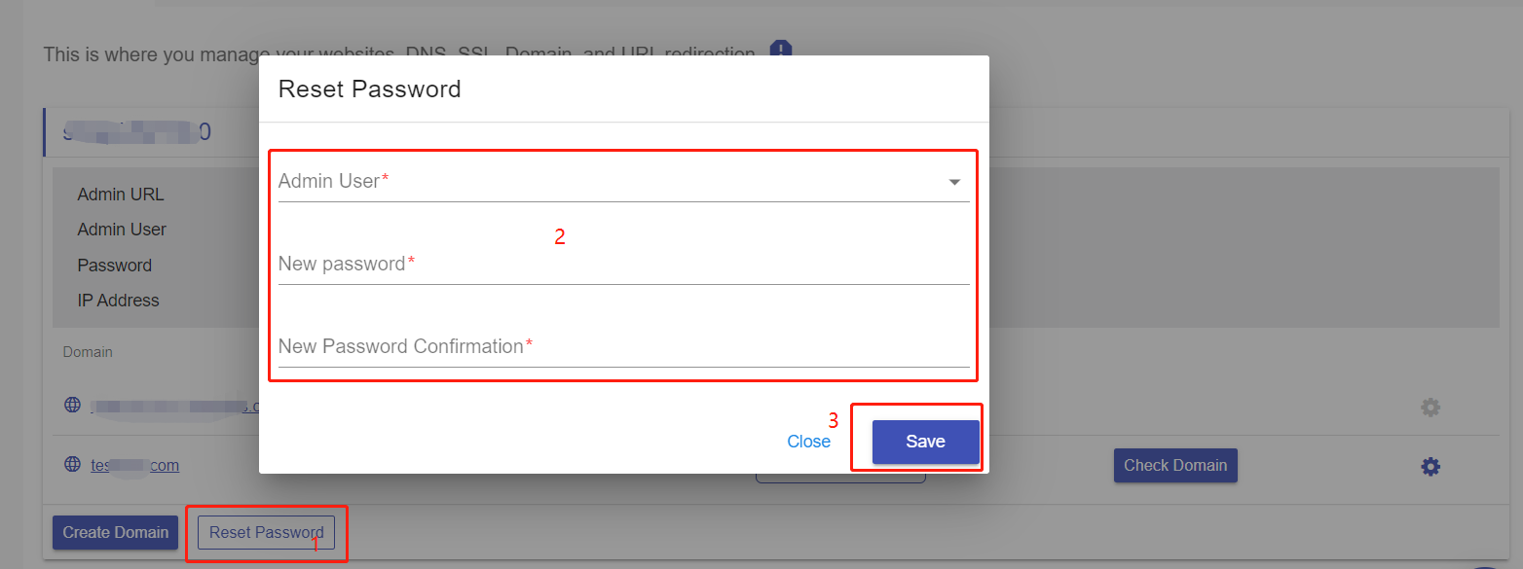Open the first blurred domain link

click(175, 406)
